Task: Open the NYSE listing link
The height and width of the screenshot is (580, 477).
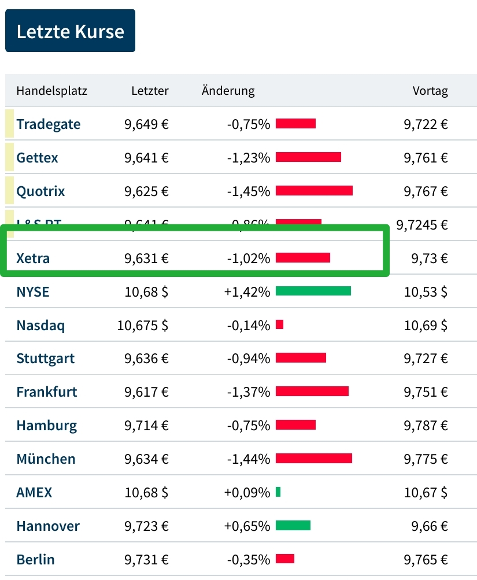Action: tap(32, 291)
